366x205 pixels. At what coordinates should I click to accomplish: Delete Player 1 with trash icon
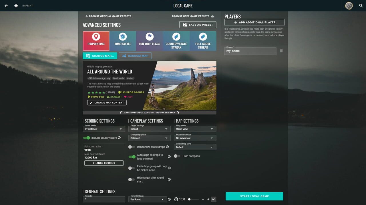(x=281, y=51)
